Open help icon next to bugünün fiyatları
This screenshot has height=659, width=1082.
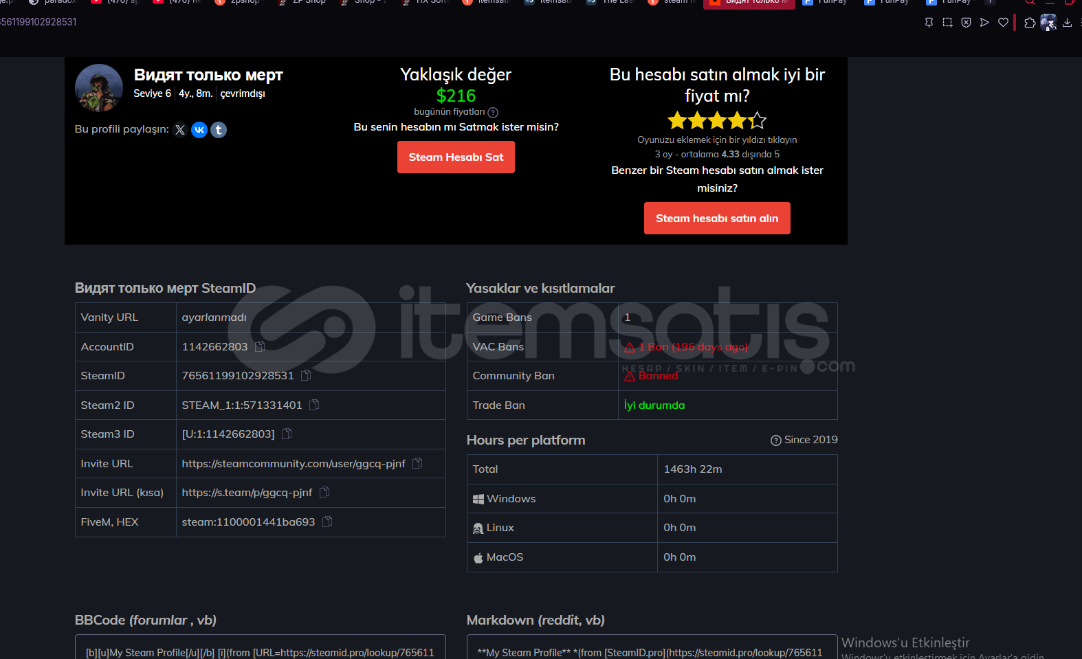coord(493,113)
